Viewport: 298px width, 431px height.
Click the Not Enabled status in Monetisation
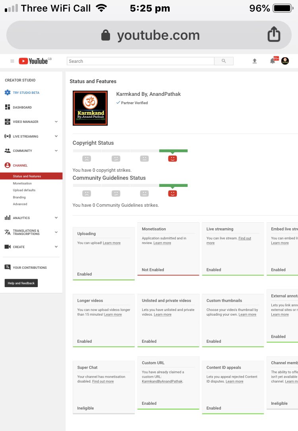coord(153,270)
